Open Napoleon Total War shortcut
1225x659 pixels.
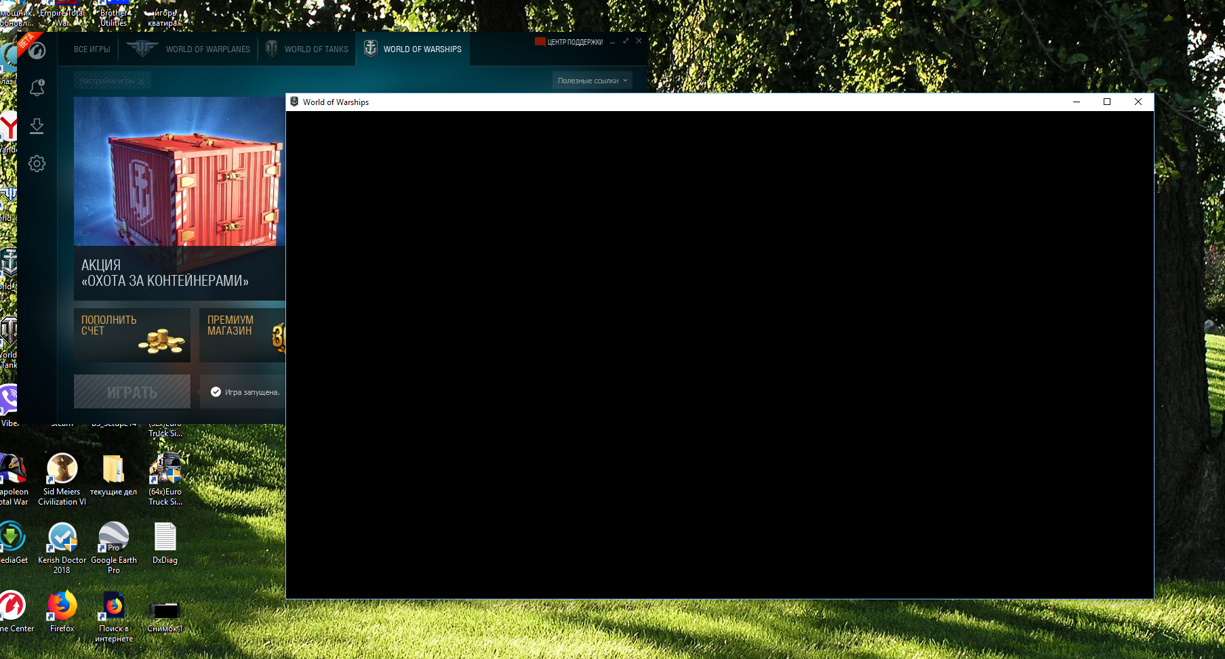(x=12, y=479)
